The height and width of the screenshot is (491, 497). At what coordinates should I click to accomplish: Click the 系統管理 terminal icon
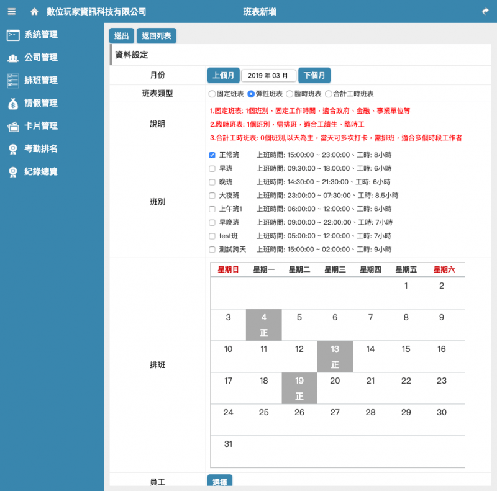coord(13,35)
